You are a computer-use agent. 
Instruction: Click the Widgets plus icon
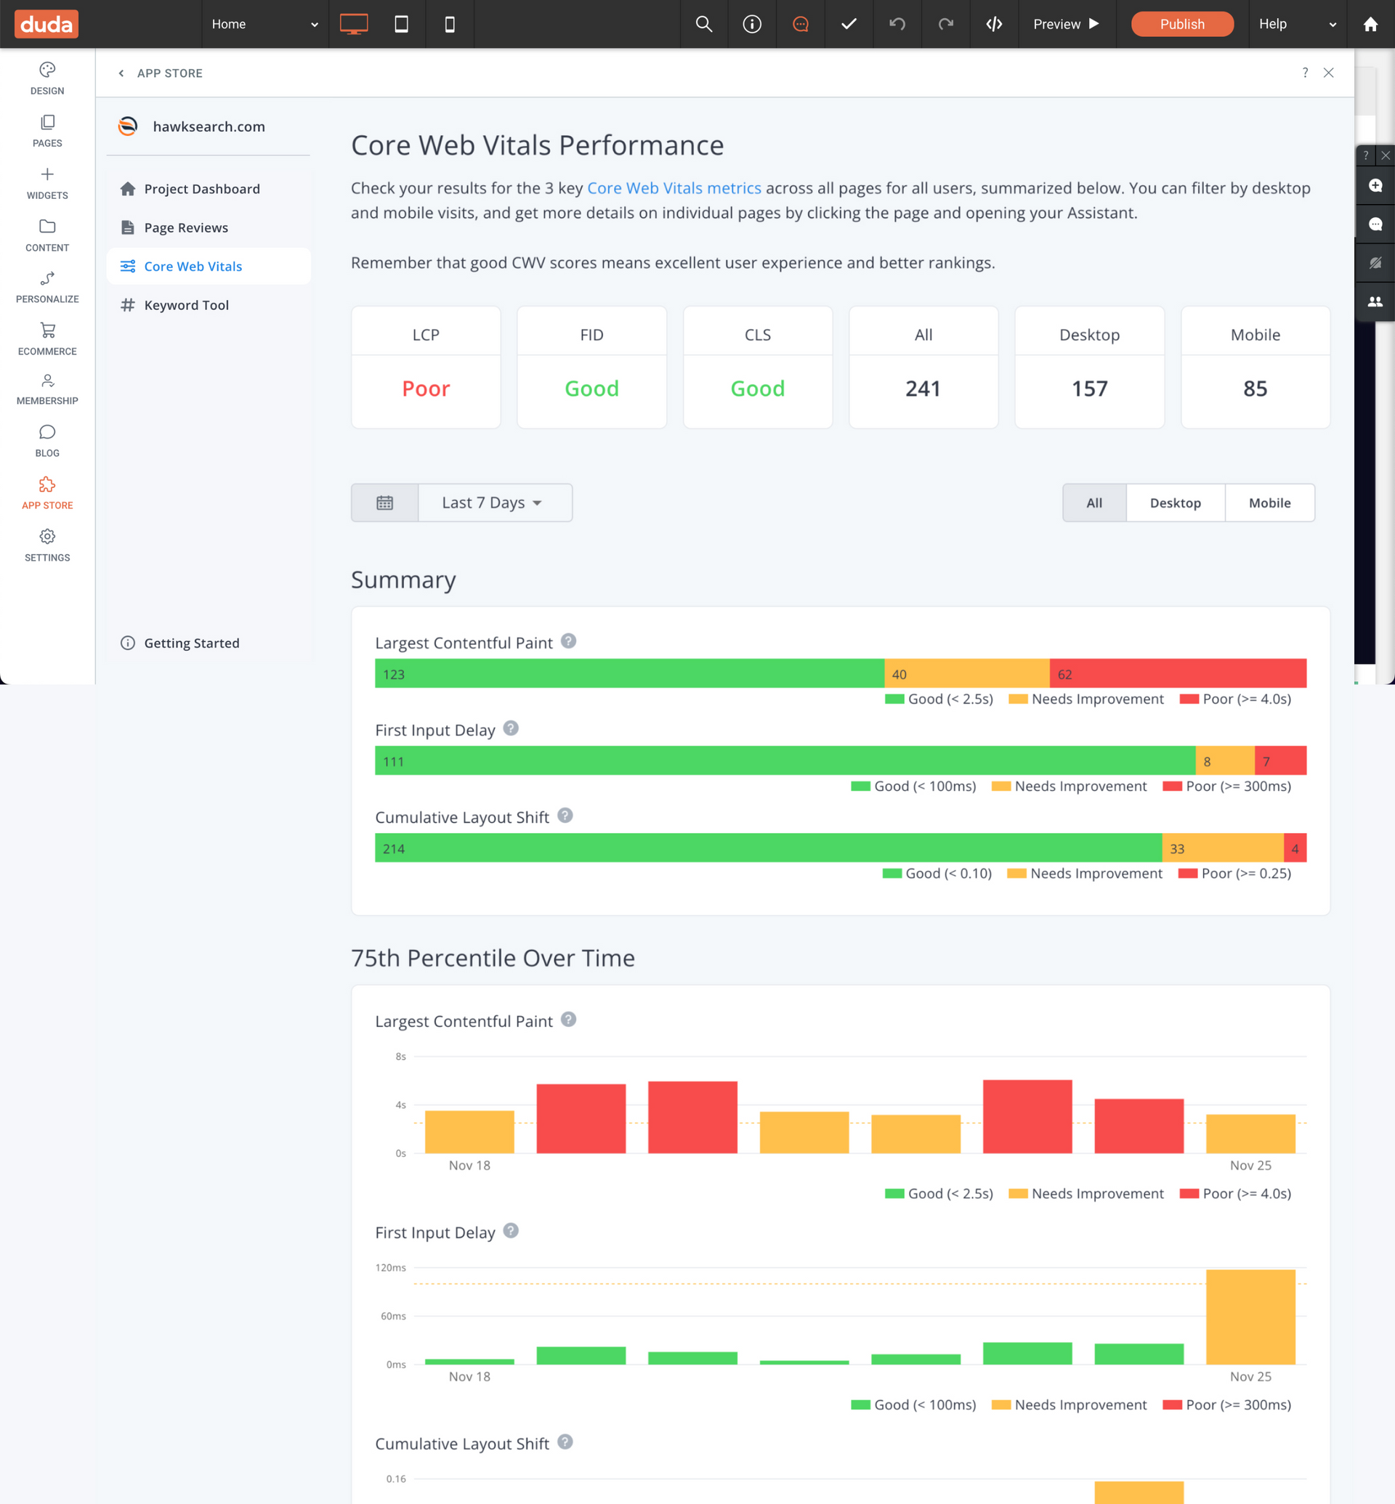[x=46, y=174]
